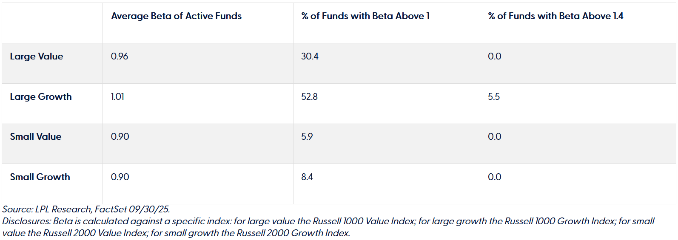This screenshot has width=678, height=240.
Task: Select the 5.9 Small Value percentage
Action: pyautogui.click(x=307, y=137)
